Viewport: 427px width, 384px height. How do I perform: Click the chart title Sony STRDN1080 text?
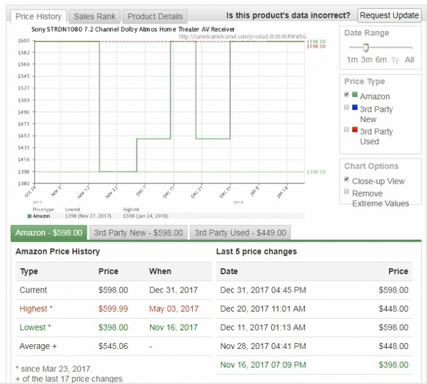coord(133,29)
